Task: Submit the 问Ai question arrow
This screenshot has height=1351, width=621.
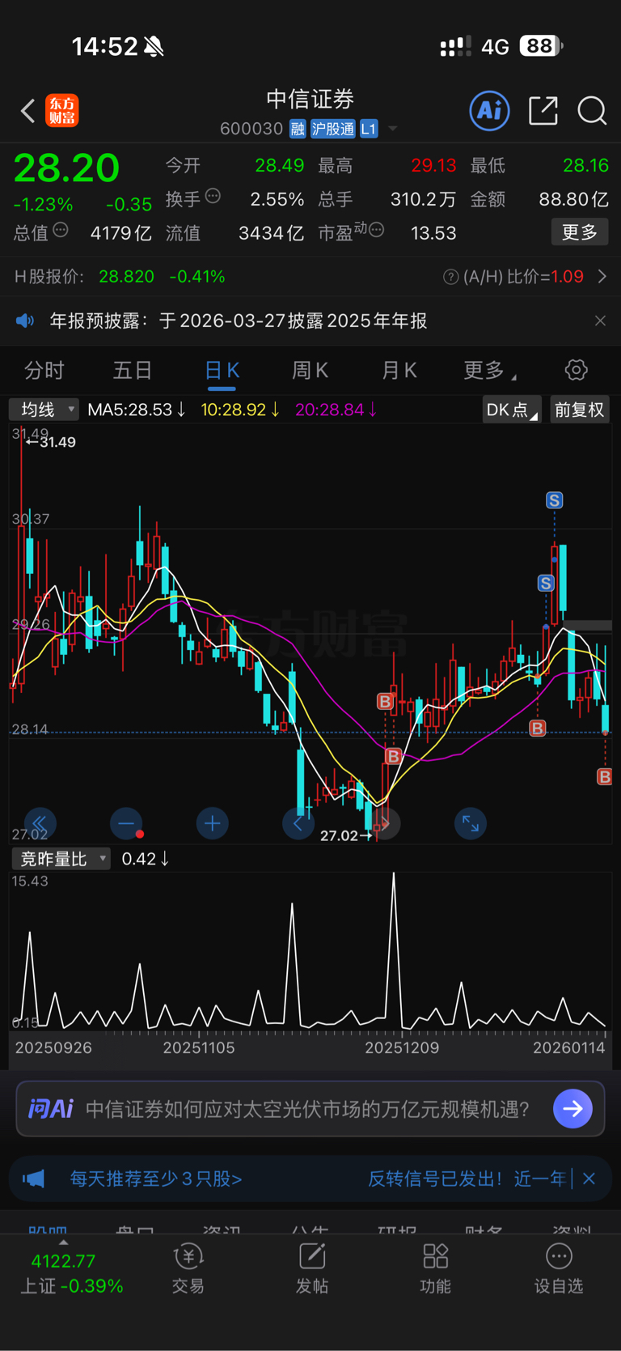Action: 573,1108
